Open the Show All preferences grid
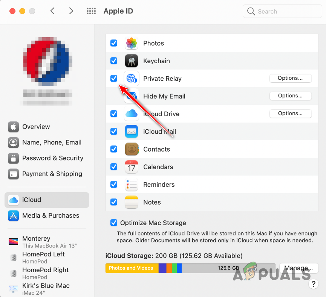Viewport: 326px width, 297px height. click(91, 11)
